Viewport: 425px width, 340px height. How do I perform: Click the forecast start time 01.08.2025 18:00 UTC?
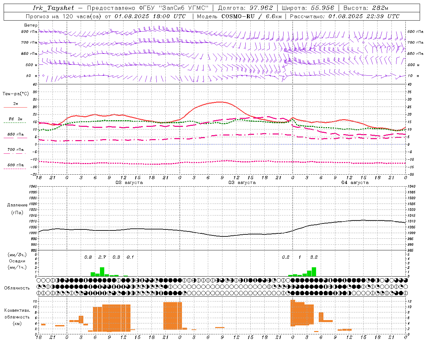pyautogui.click(x=150, y=16)
